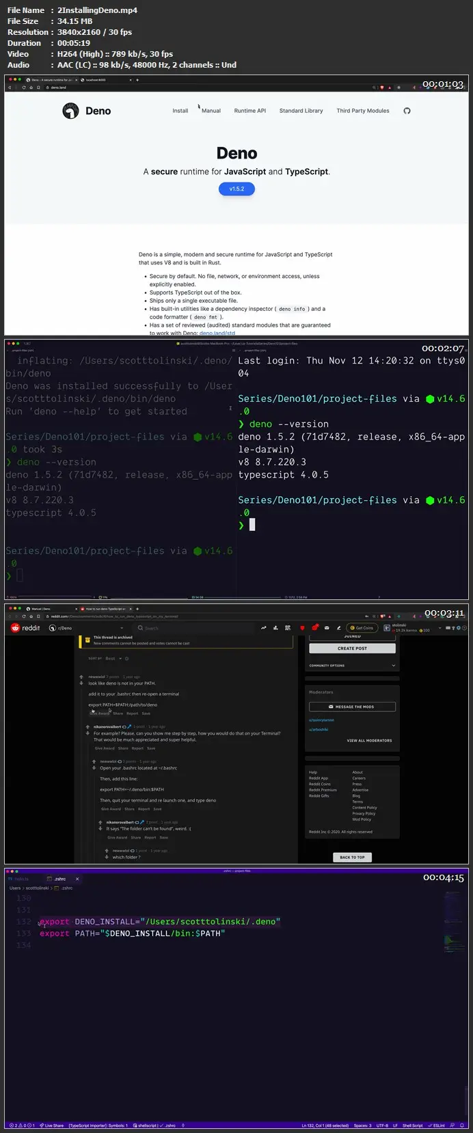Open the Reddit pencil create-post icon
Image resolution: width=473 pixels, height=1133 pixels.
pos(338,628)
